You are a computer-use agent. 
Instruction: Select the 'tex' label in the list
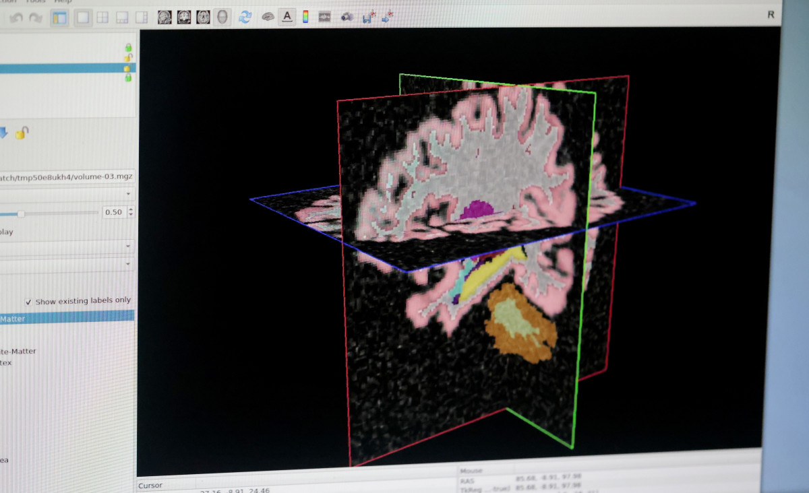pyautogui.click(x=6, y=363)
